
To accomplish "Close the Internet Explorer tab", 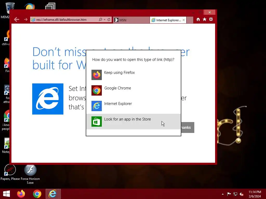I will (x=184, y=20).
